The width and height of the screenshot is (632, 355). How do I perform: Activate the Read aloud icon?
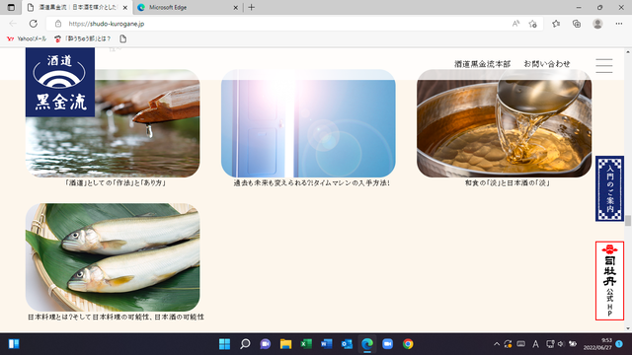(x=515, y=24)
